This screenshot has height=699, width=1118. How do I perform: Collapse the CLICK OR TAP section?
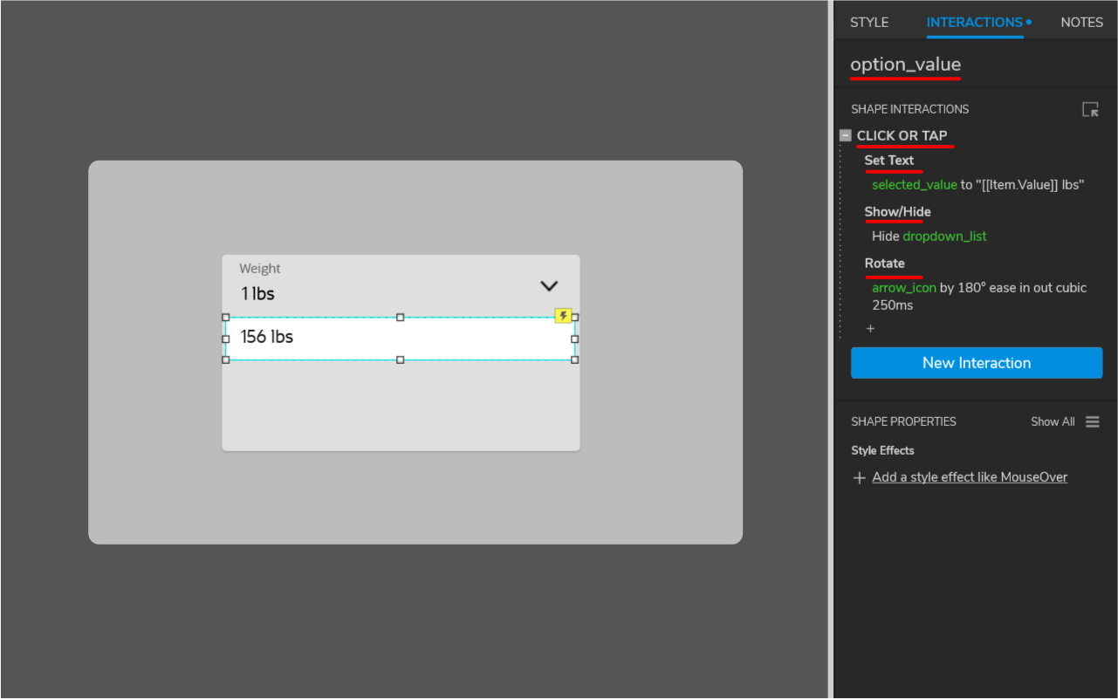pos(844,135)
